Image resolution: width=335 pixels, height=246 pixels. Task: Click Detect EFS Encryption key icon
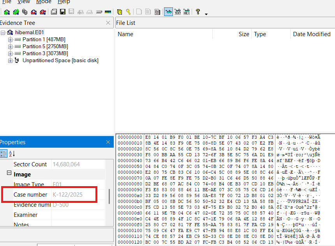coord(128,12)
